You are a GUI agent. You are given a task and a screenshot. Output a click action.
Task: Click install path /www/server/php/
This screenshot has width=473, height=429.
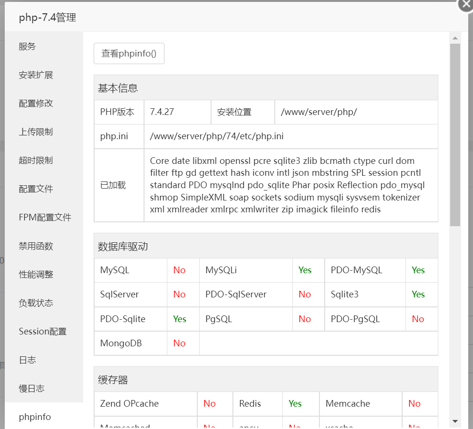point(319,112)
